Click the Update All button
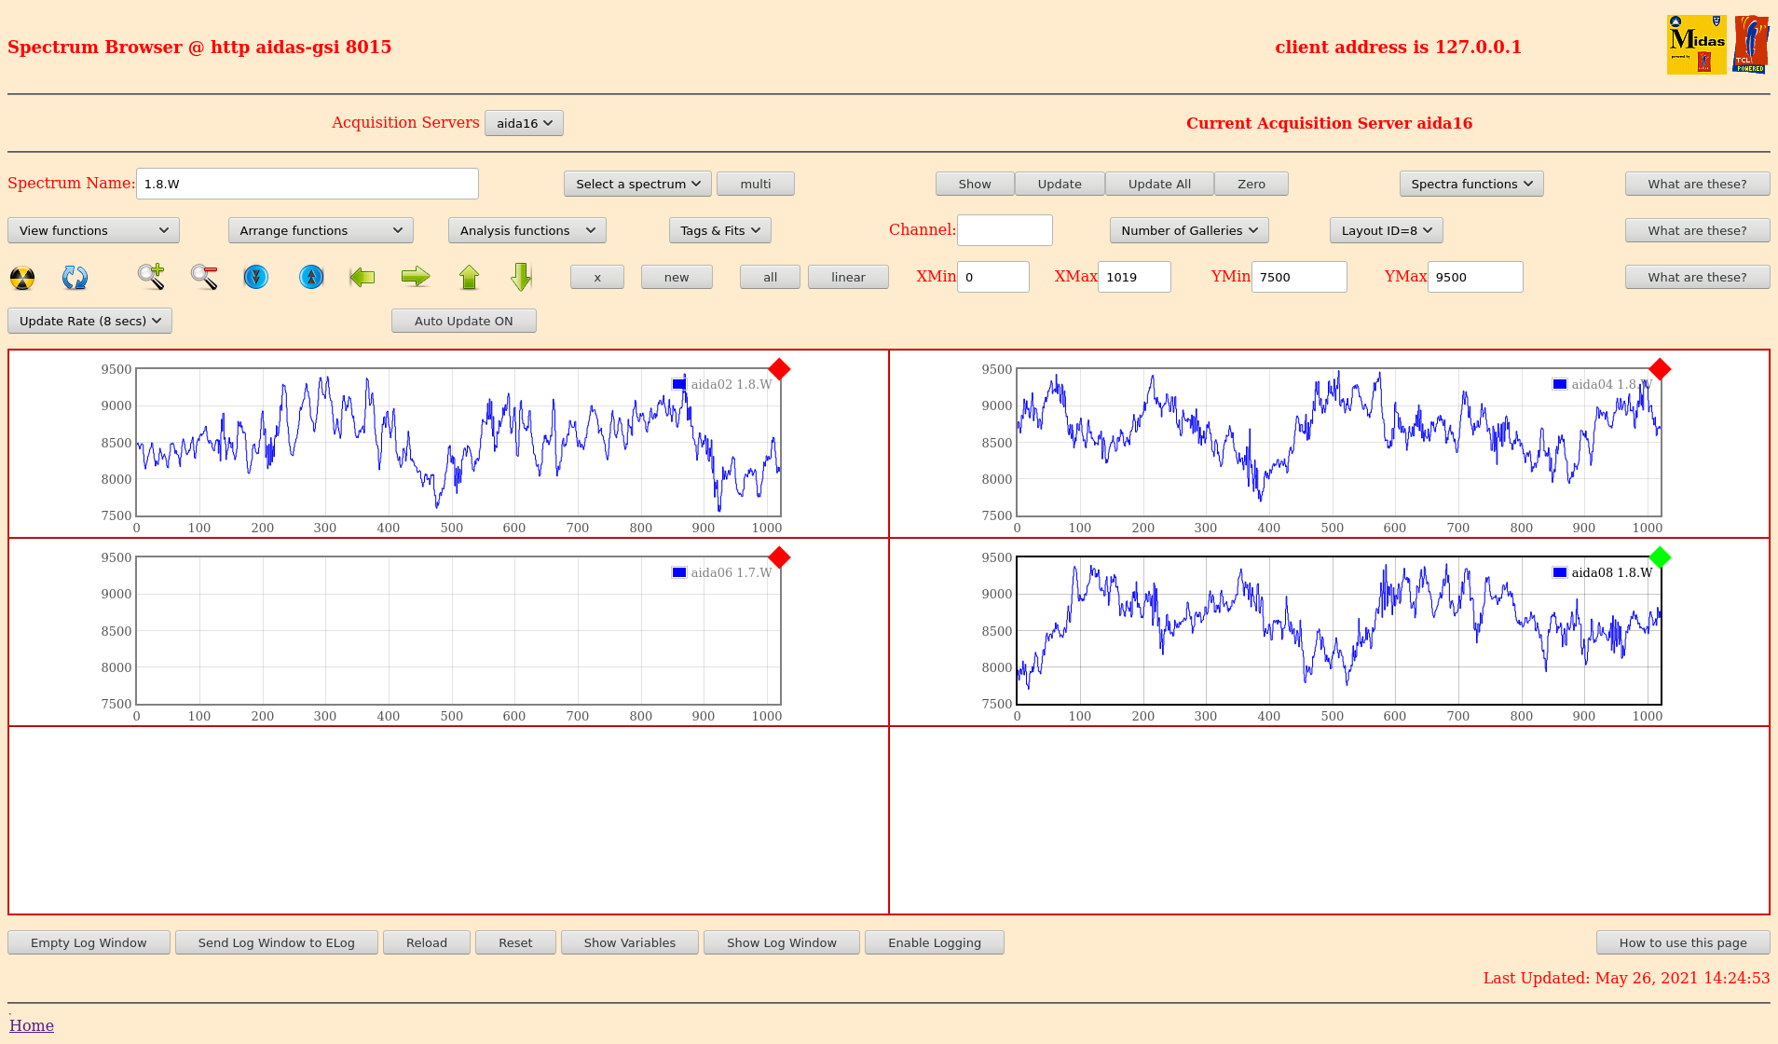This screenshot has height=1044, width=1778. [1159, 184]
